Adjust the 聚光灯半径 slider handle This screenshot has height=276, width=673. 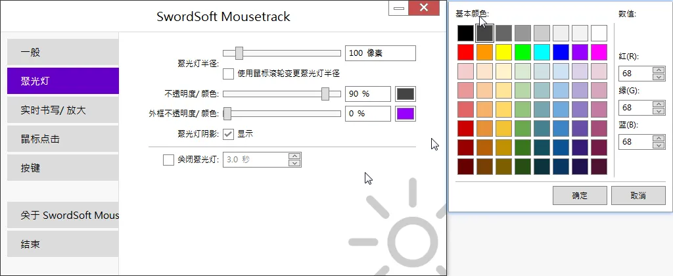(239, 53)
